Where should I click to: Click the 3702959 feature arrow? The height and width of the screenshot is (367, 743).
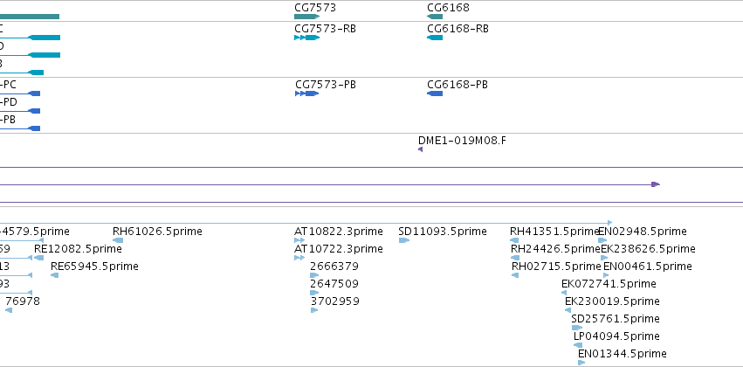314,310
